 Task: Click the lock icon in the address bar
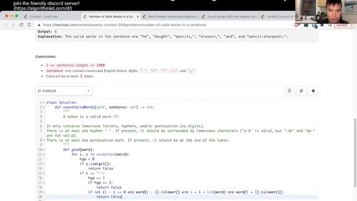(39, 25)
